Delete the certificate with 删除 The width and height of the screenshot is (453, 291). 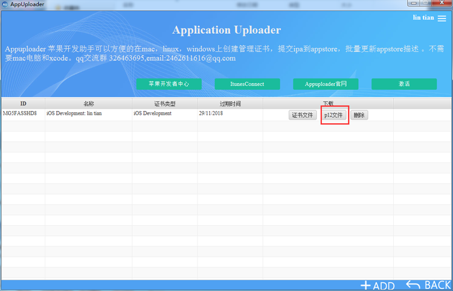(x=359, y=115)
